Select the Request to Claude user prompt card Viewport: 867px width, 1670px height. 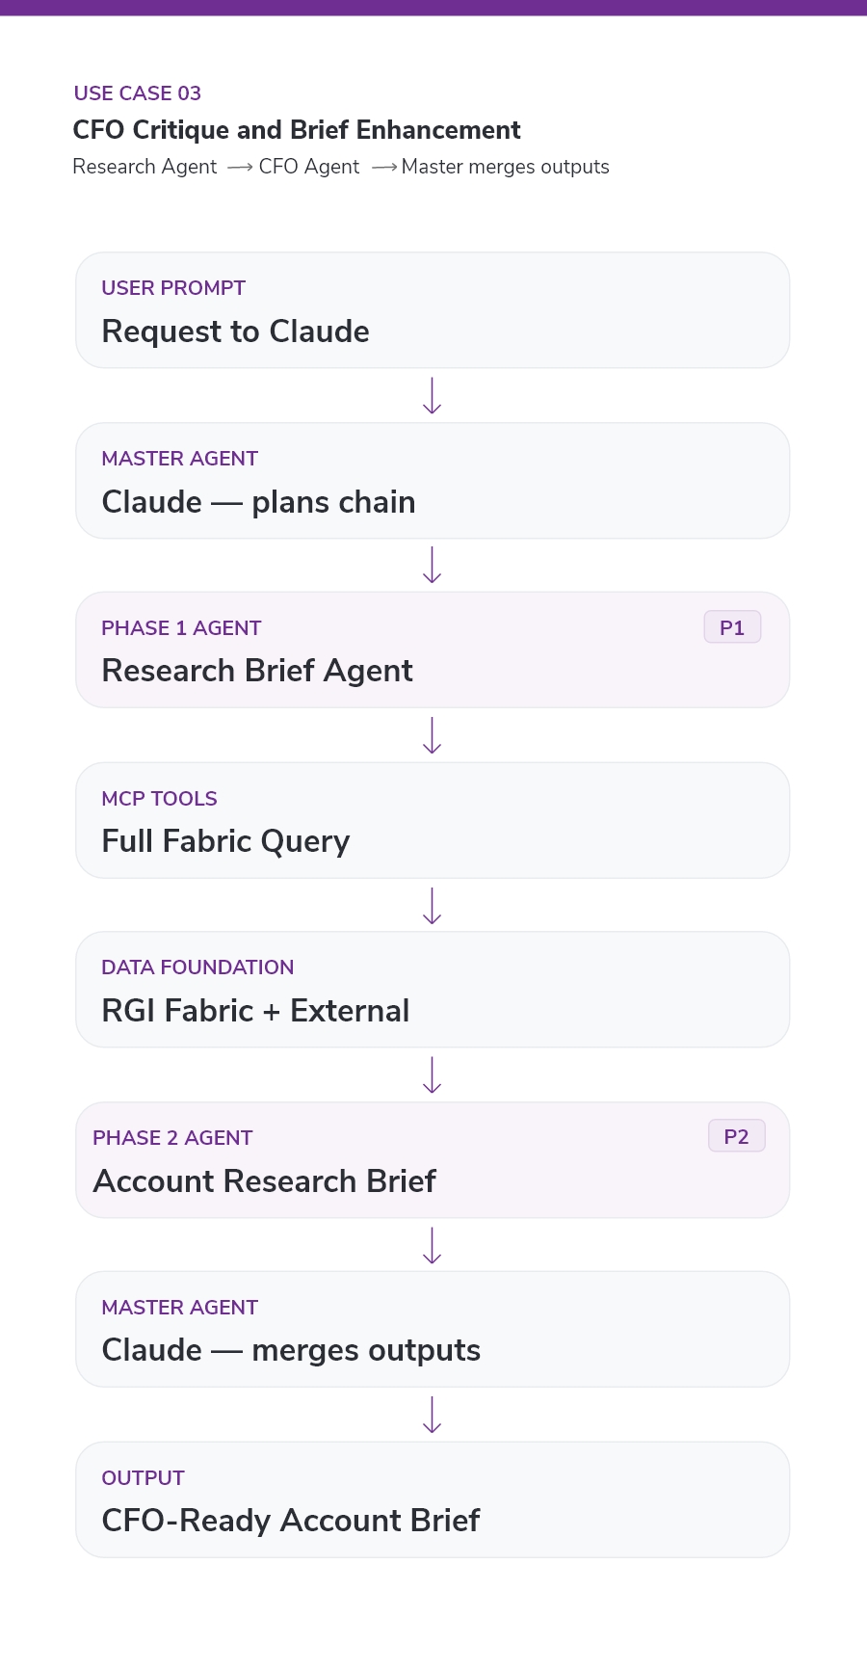pyautogui.click(x=433, y=310)
